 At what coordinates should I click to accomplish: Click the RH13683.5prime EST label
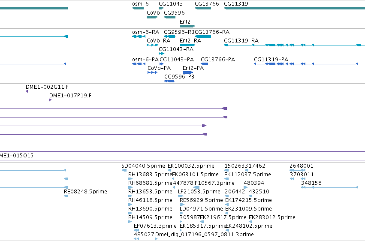coord(151,175)
